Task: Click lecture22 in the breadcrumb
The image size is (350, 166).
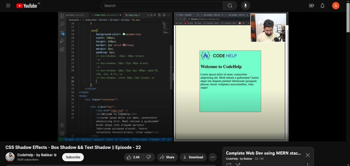Action: (x=74, y=20)
